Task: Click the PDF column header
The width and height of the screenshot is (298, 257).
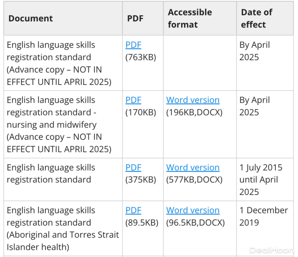Action: 135,19
